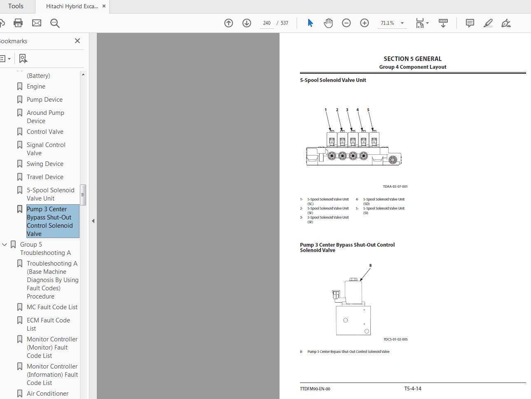
Task: Click the read mode keyboard icon
Action: (x=443, y=23)
